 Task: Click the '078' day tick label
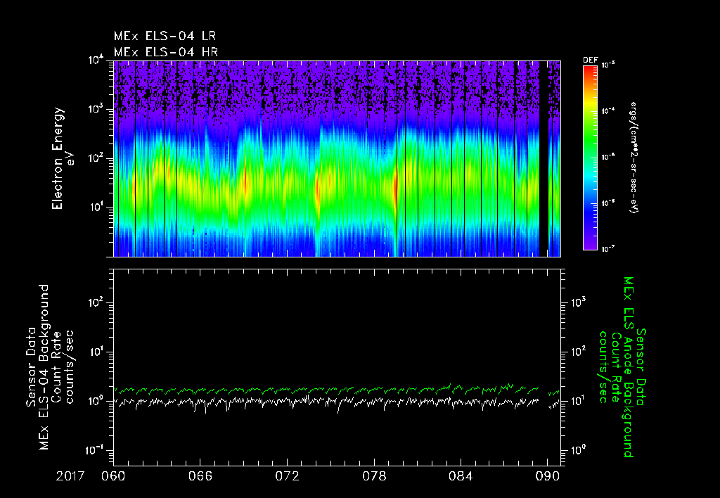point(374,476)
